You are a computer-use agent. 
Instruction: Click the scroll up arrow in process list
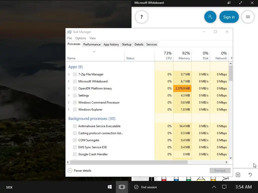pos(231,64)
